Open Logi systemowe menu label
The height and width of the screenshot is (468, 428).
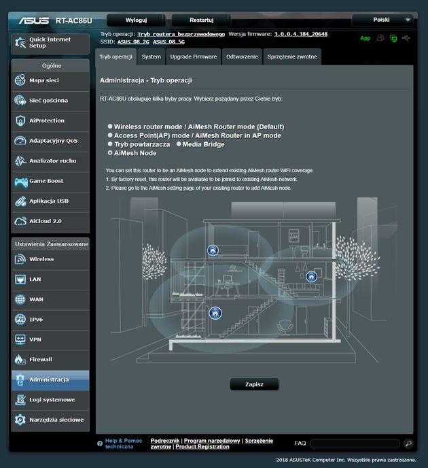coord(52,400)
